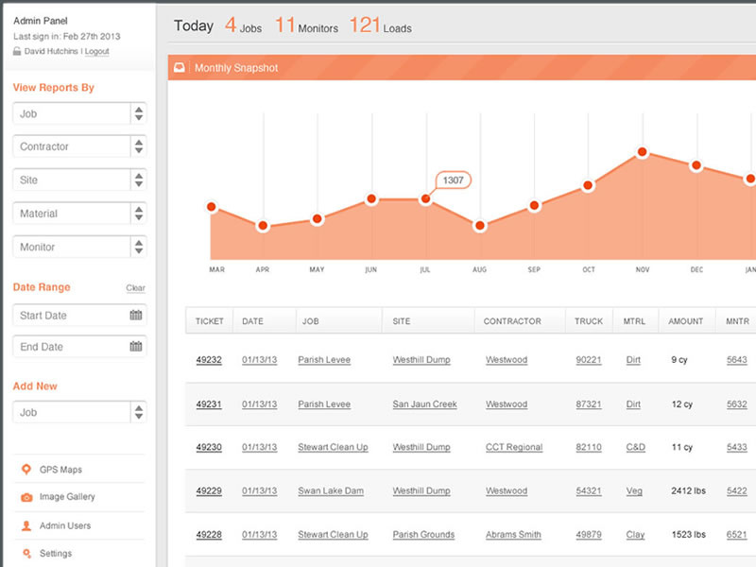Click the Start Date input field
This screenshot has width=756, height=567.
pos(66,316)
